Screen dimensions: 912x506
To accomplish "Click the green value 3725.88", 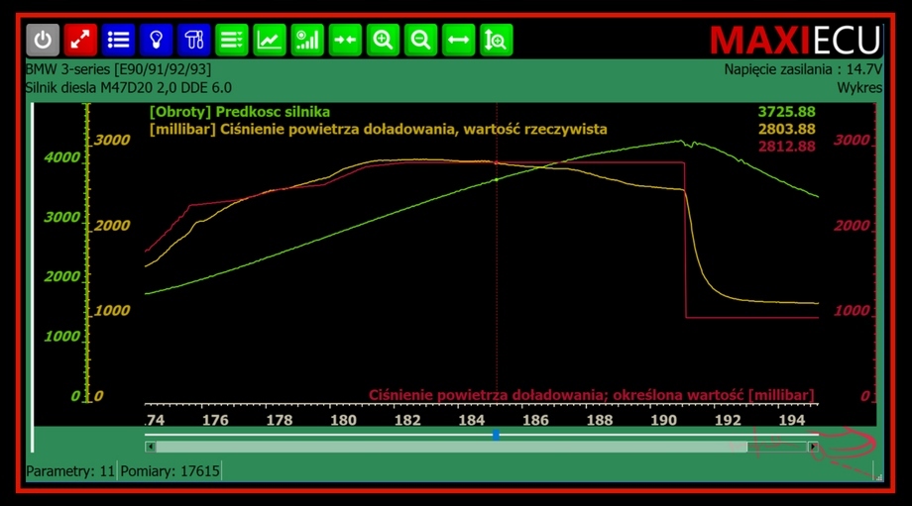I will (x=786, y=112).
